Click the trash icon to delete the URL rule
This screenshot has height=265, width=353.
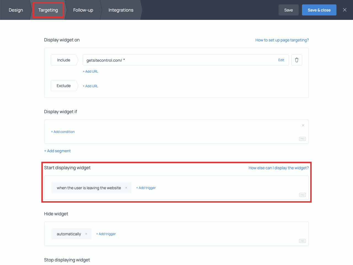point(297,60)
